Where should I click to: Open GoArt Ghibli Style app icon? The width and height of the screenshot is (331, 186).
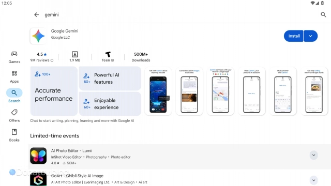(38, 179)
